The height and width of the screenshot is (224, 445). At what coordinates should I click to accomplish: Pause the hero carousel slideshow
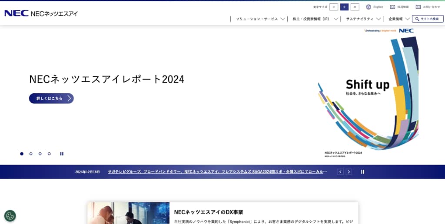62,154
